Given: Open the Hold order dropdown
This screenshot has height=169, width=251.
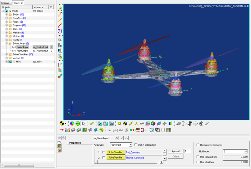Looking at the screenshot, I should click(x=235, y=151).
